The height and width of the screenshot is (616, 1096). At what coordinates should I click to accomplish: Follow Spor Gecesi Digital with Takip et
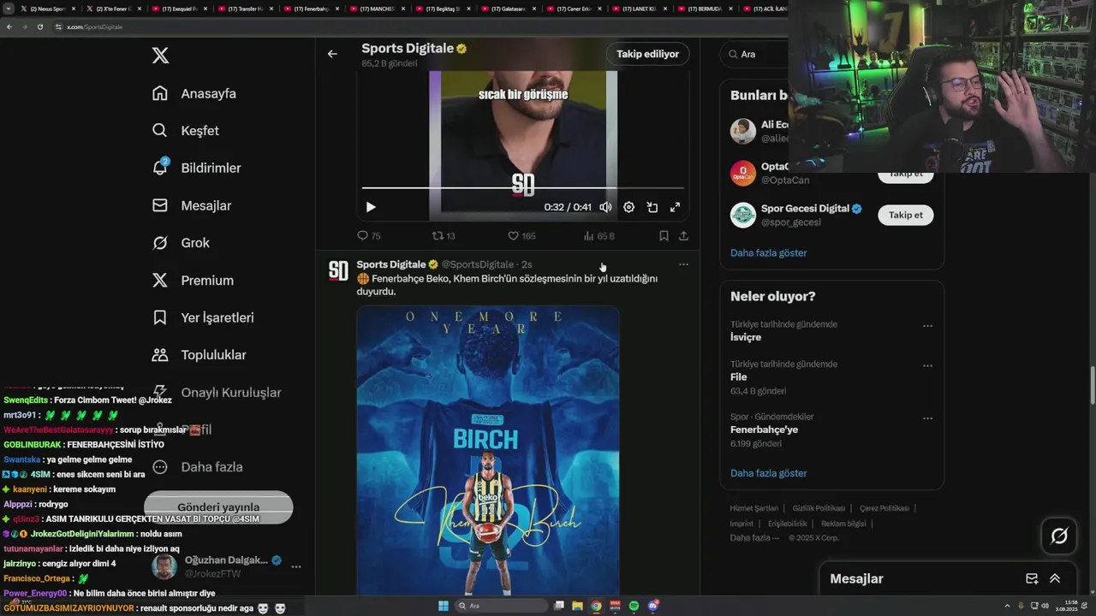905,215
